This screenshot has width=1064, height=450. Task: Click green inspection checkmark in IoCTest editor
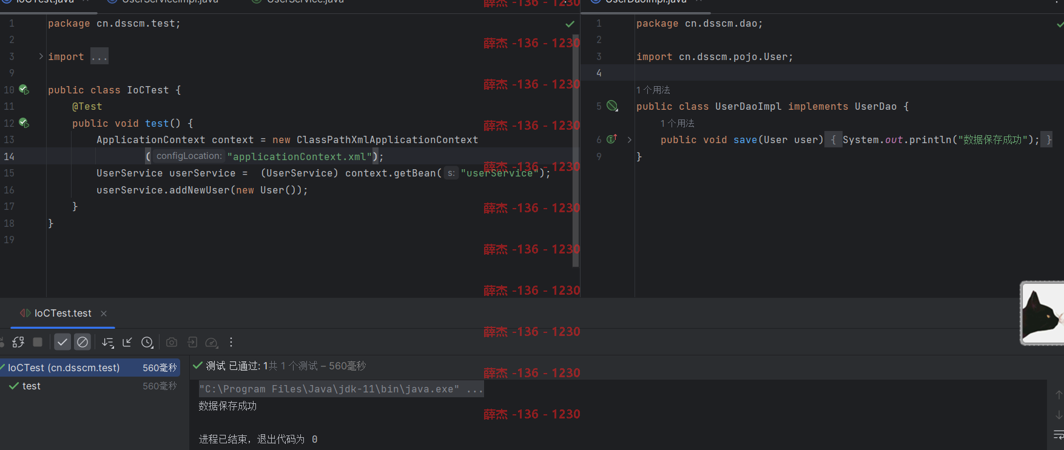coord(570,24)
